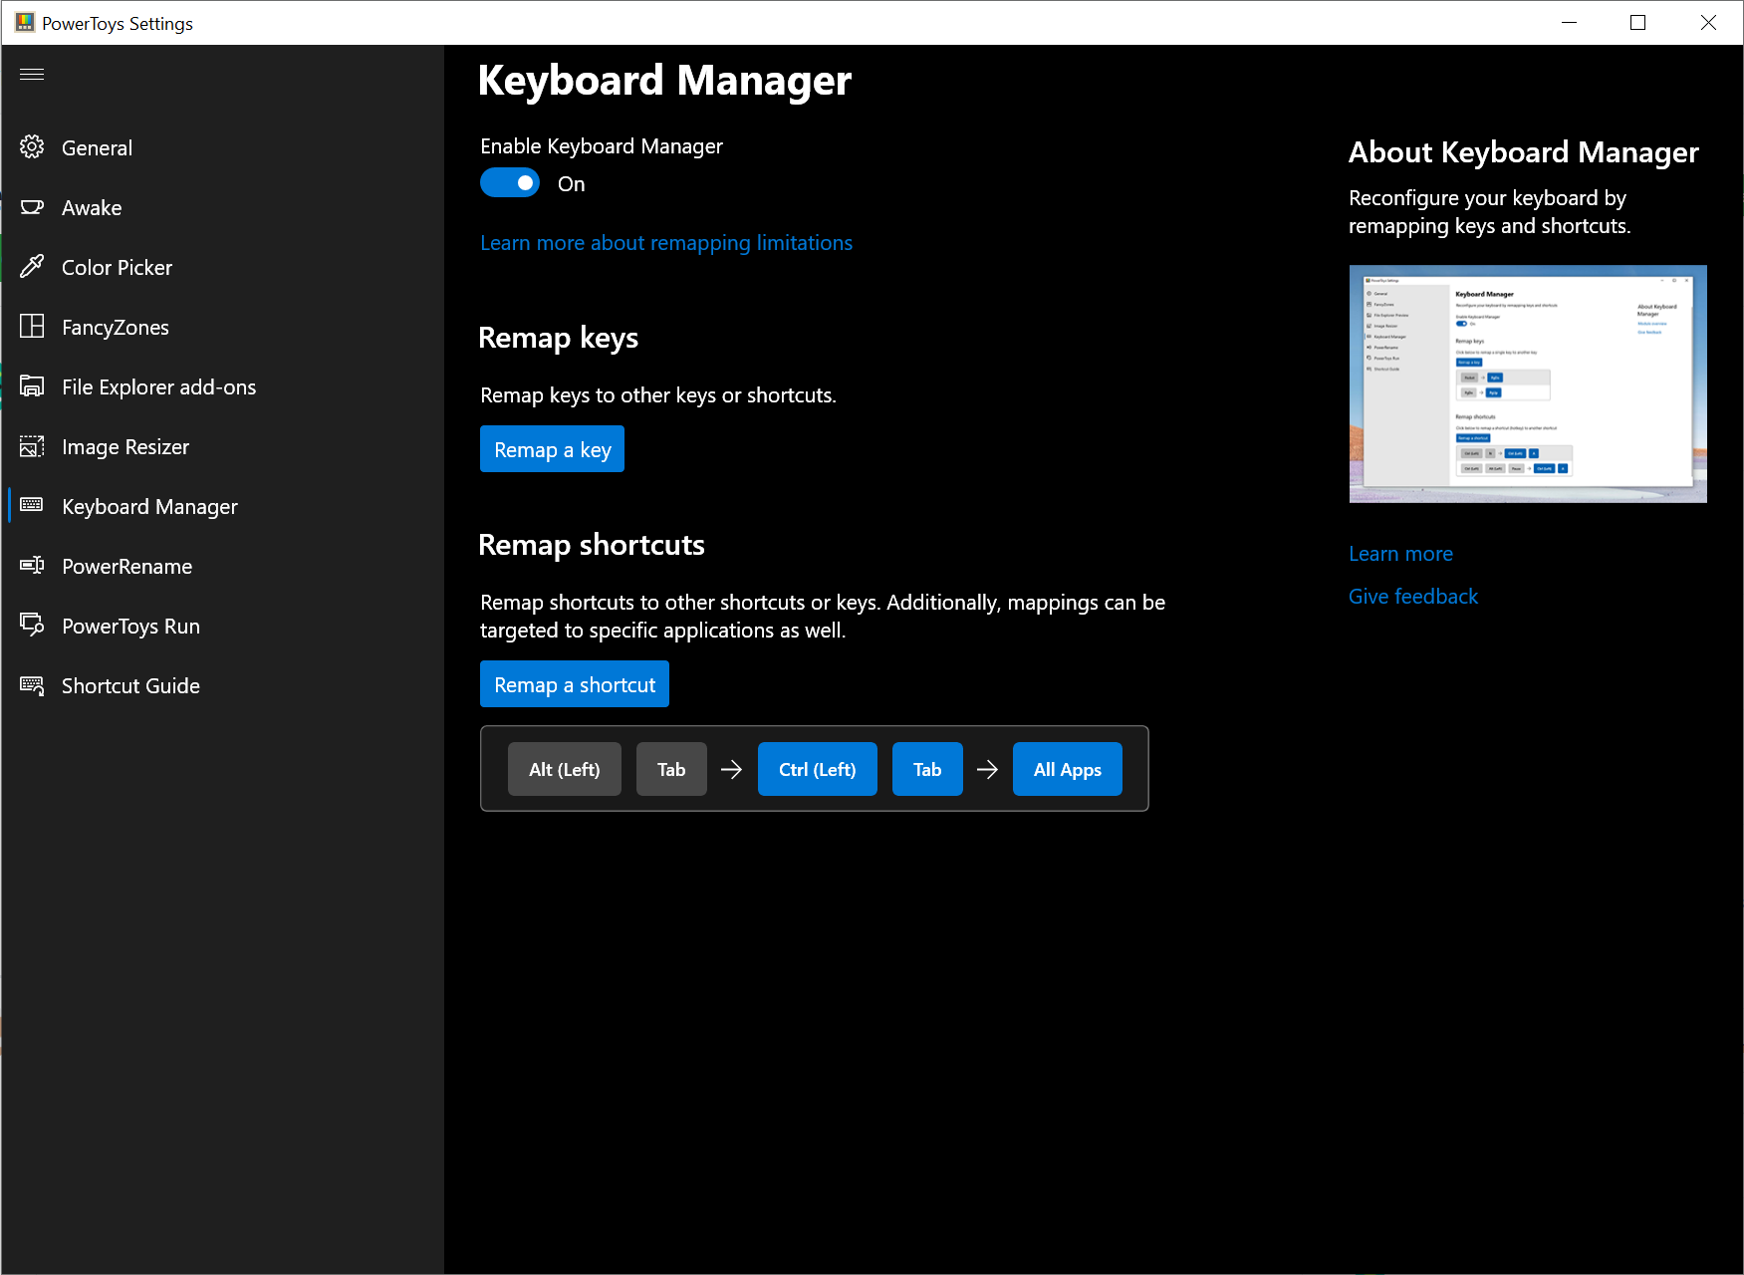Open Learn more about remapping limitations

tap(665, 242)
